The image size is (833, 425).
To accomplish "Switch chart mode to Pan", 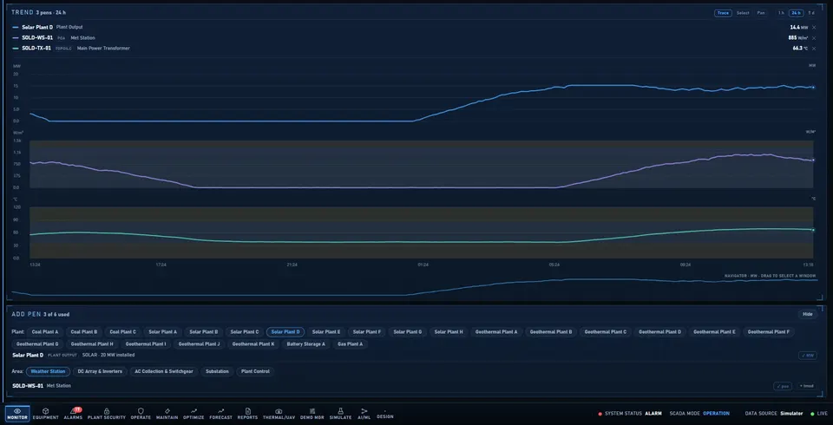I will (761, 13).
